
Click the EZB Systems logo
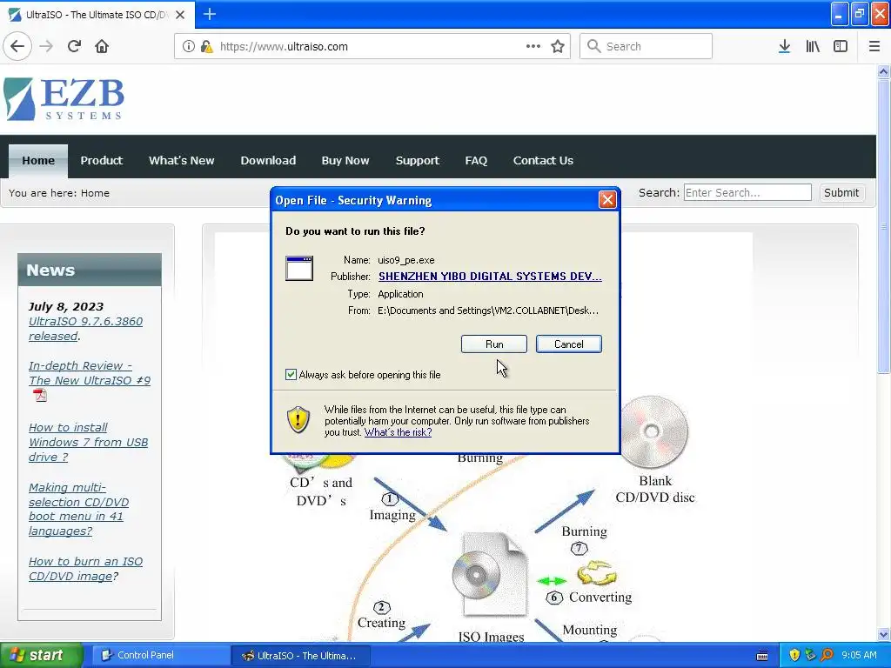click(64, 99)
